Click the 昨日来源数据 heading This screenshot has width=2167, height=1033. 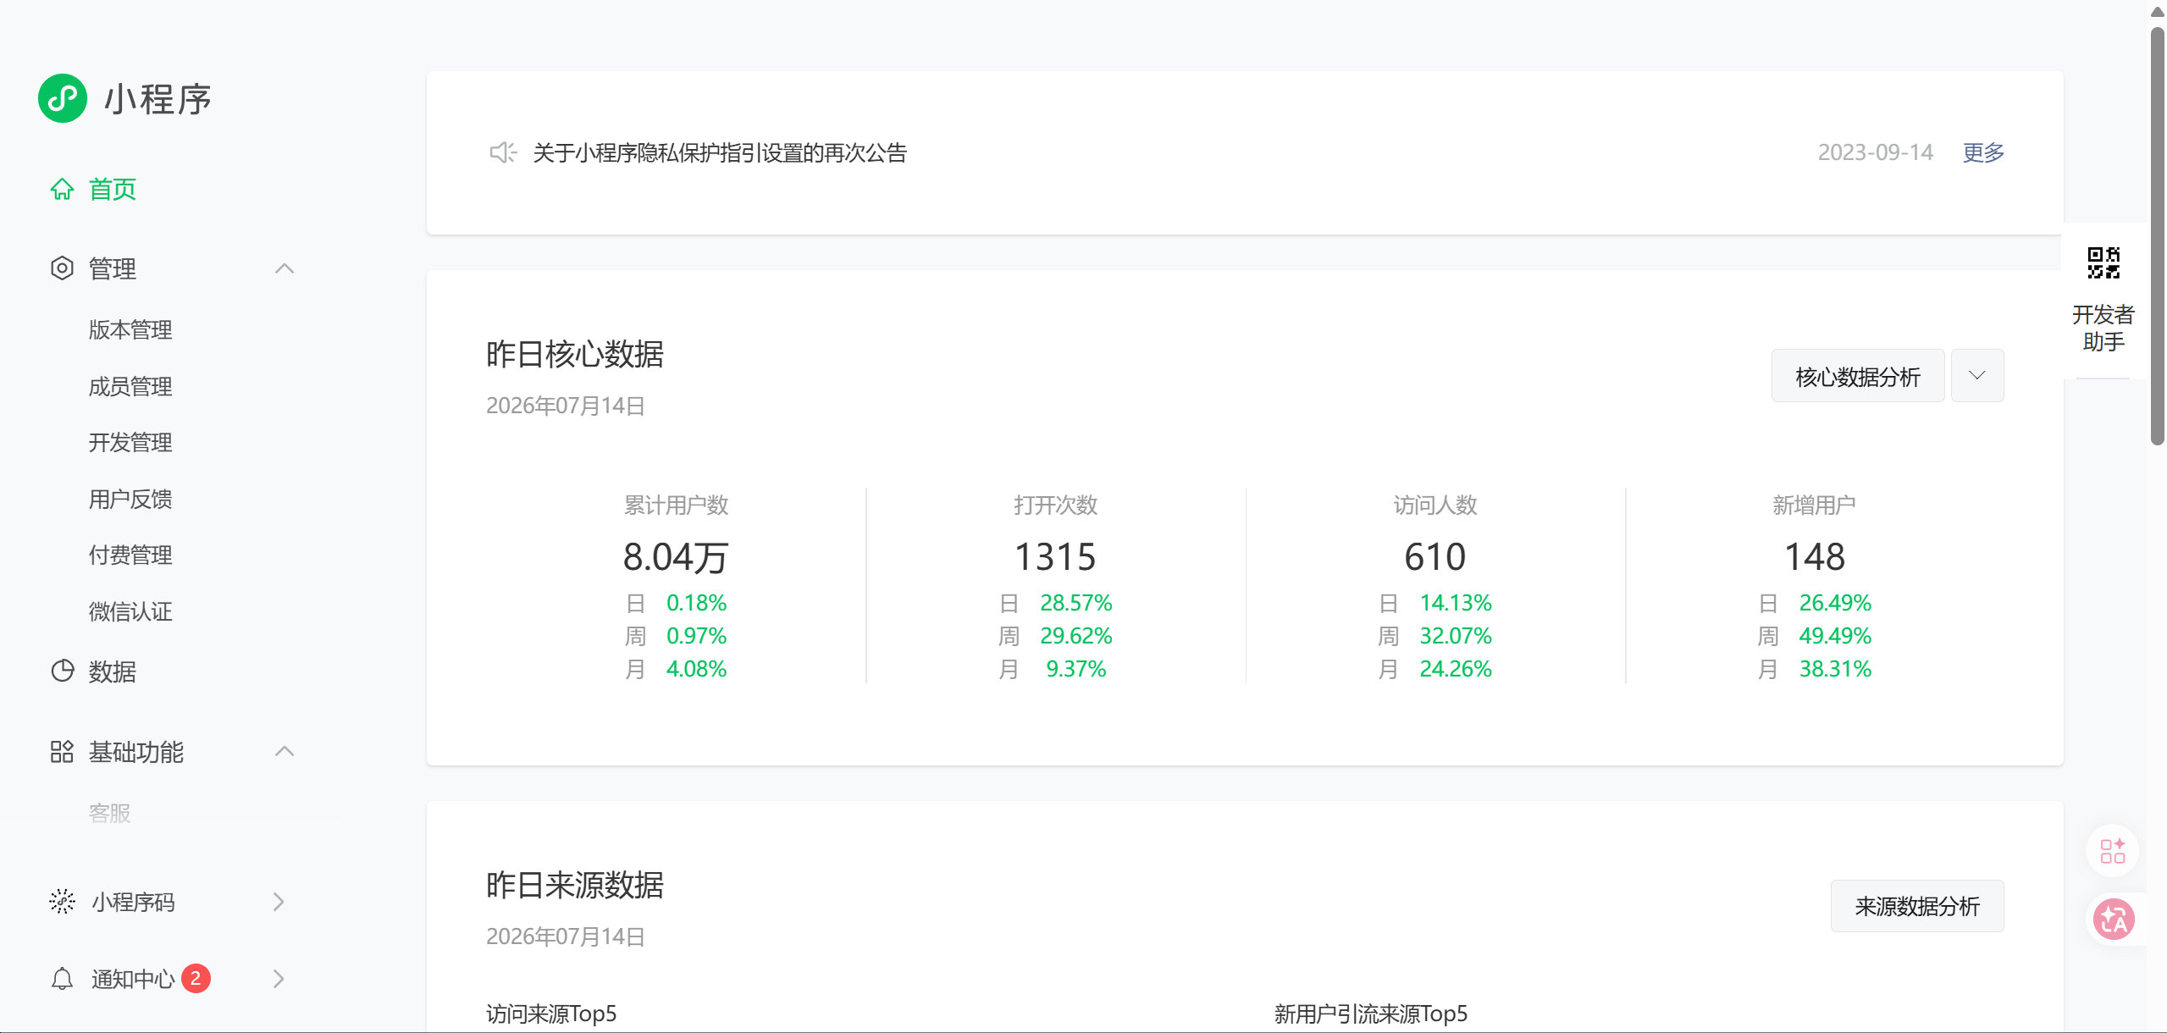click(x=575, y=885)
